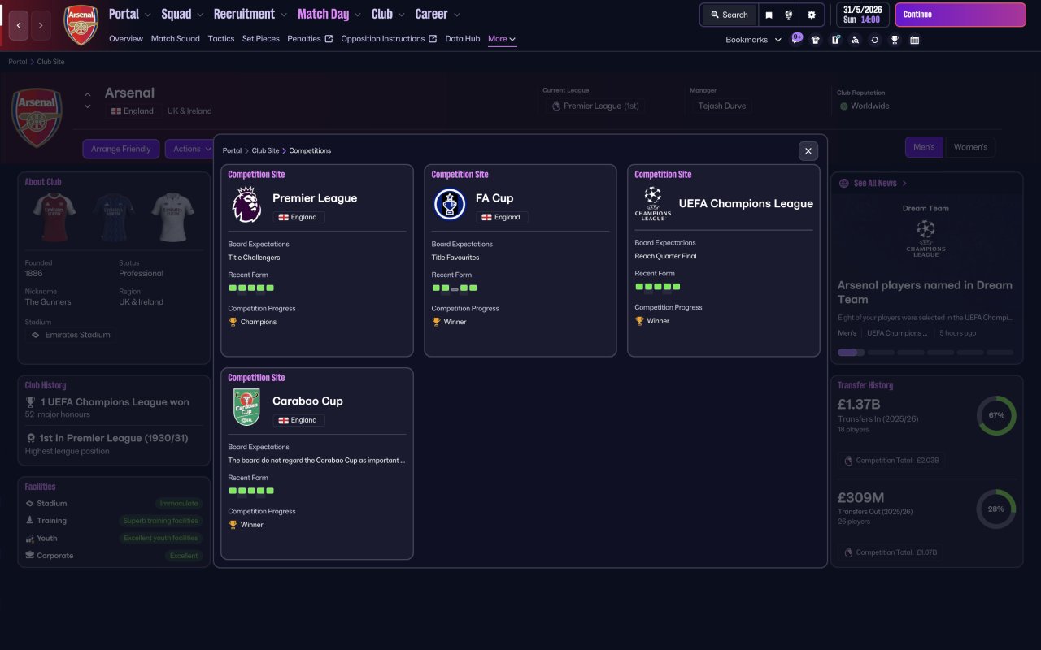Open the Data Hub tab
1041x650 pixels.
tap(463, 39)
